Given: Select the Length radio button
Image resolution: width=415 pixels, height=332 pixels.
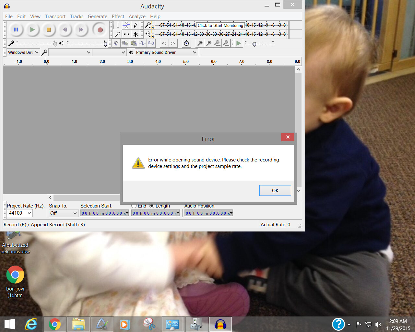Looking at the screenshot, I should click(x=152, y=206).
